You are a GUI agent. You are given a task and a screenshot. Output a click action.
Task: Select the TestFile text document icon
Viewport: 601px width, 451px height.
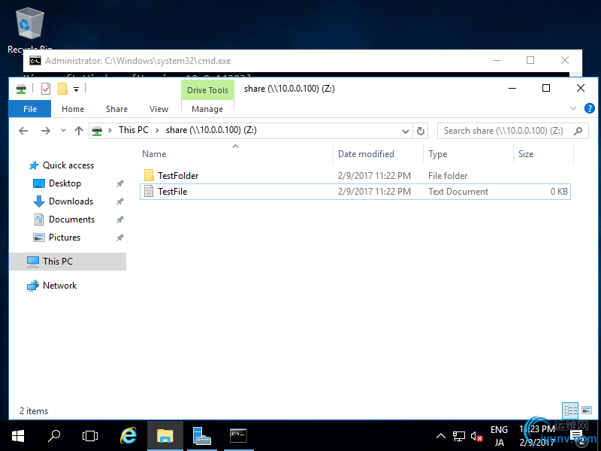tap(149, 191)
